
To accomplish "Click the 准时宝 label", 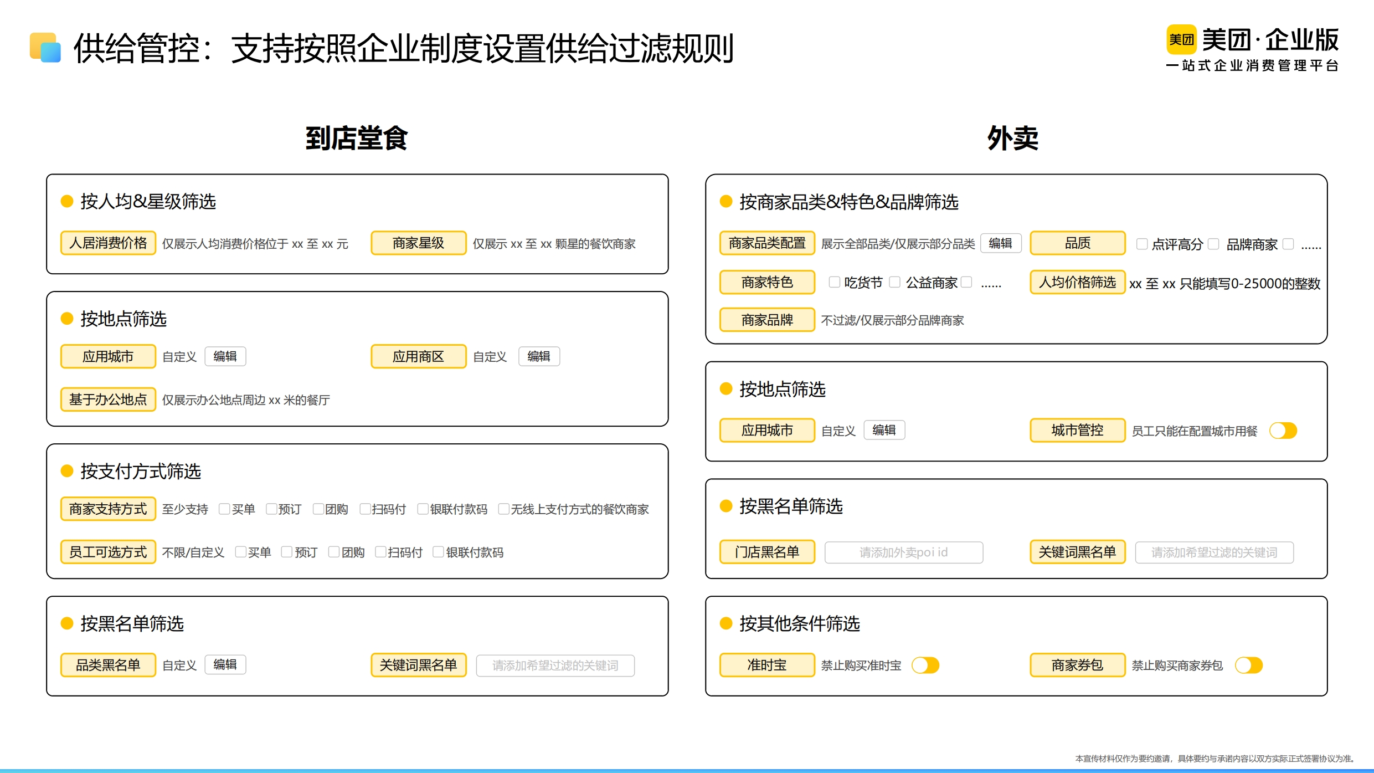I will coord(767,665).
